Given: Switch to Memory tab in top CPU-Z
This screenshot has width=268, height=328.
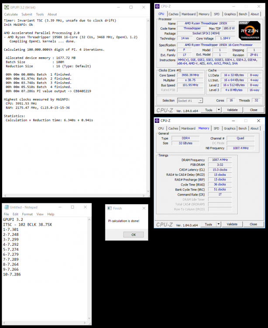Looking at the screenshot, I should pos(204,14).
